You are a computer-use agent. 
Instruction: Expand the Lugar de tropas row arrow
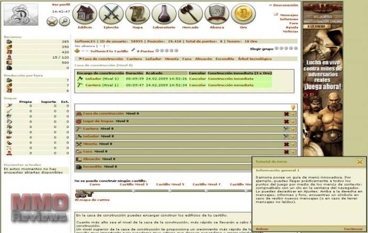[x=293, y=122]
